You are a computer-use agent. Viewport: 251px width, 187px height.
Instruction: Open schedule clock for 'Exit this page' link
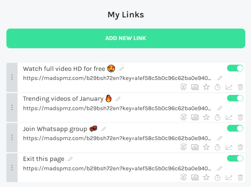click(217, 177)
